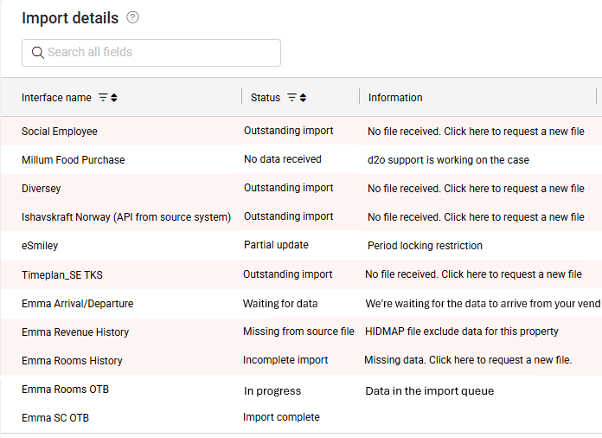Select Ishavskraft Norway (API from source system)

point(126,217)
